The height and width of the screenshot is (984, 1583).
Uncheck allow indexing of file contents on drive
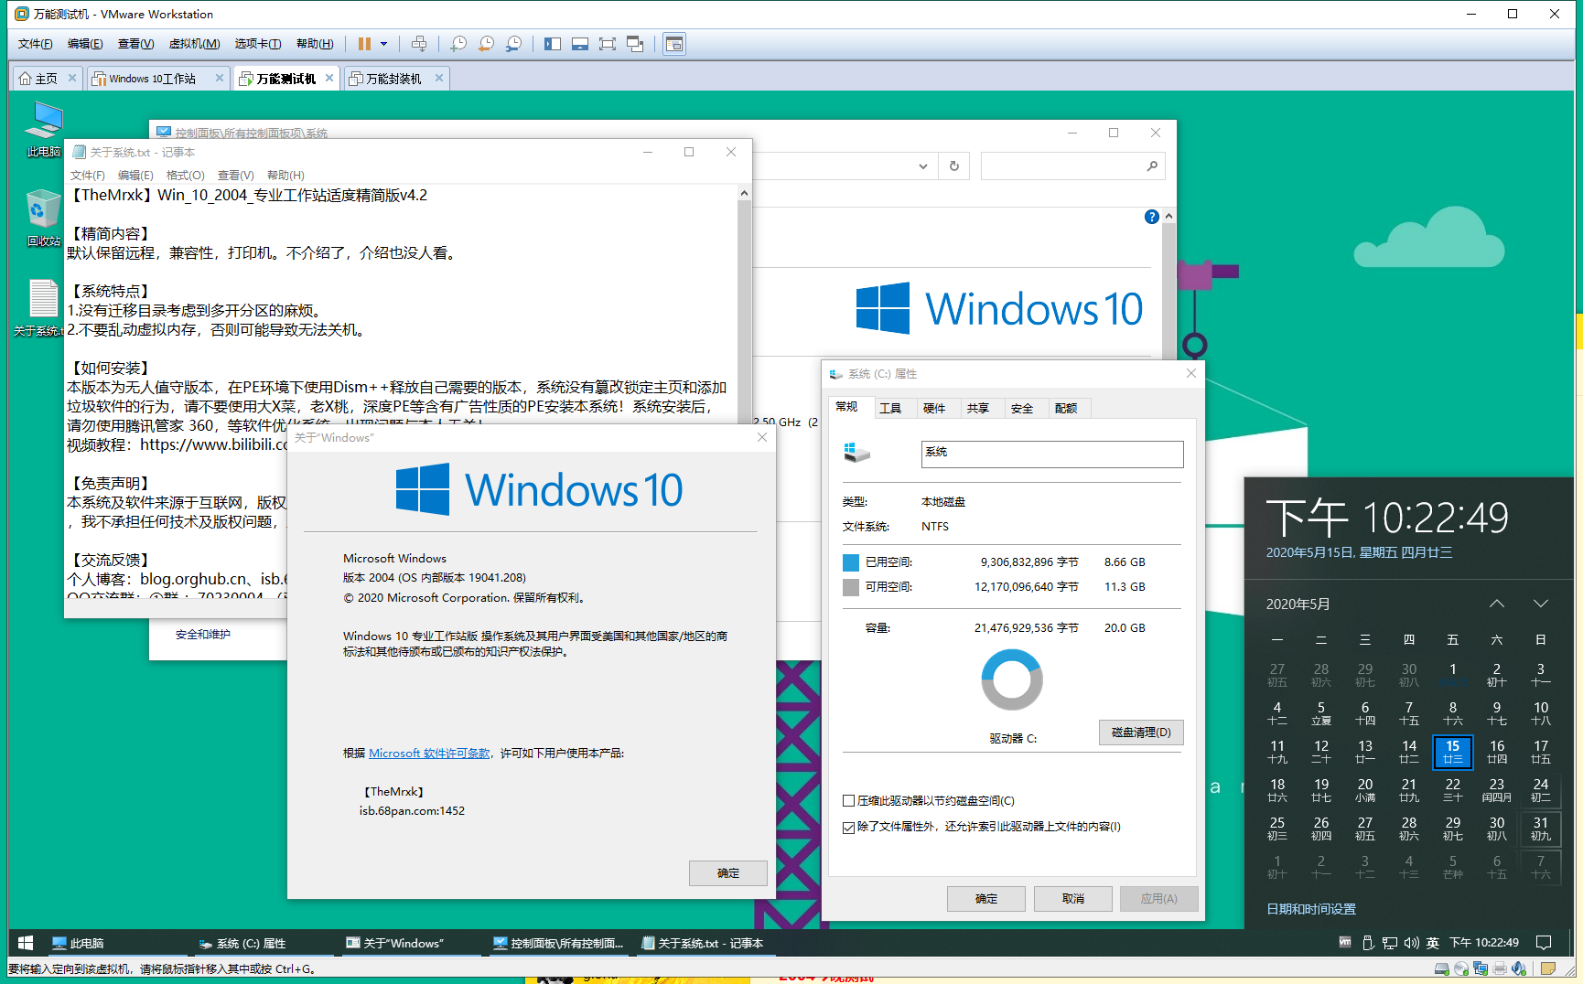849,827
